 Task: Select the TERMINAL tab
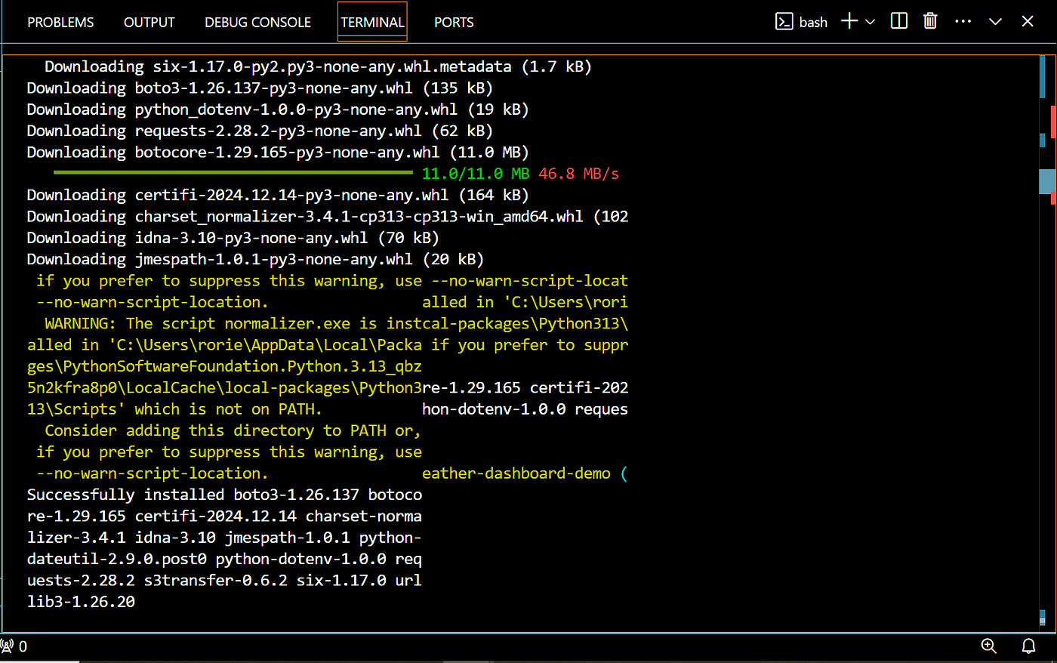372,23
